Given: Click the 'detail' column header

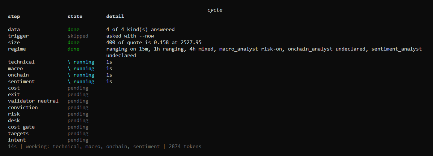Looking at the screenshot, I should pos(115,17).
